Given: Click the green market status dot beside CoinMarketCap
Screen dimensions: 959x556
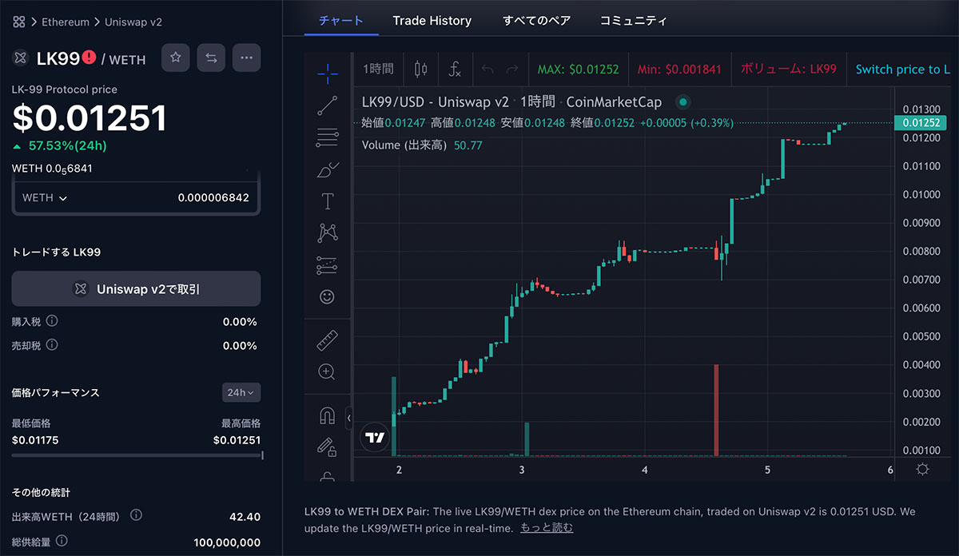Looking at the screenshot, I should [682, 102].
